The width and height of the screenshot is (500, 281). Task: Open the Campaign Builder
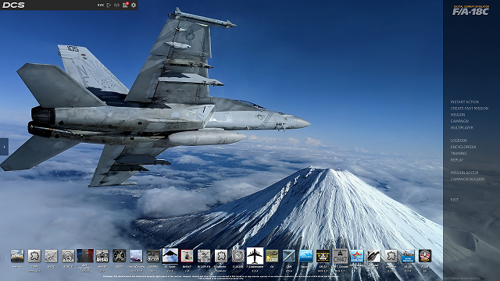point(467,179)
